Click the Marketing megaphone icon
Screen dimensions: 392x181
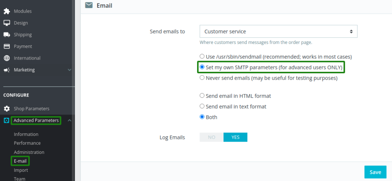(7, 70)
